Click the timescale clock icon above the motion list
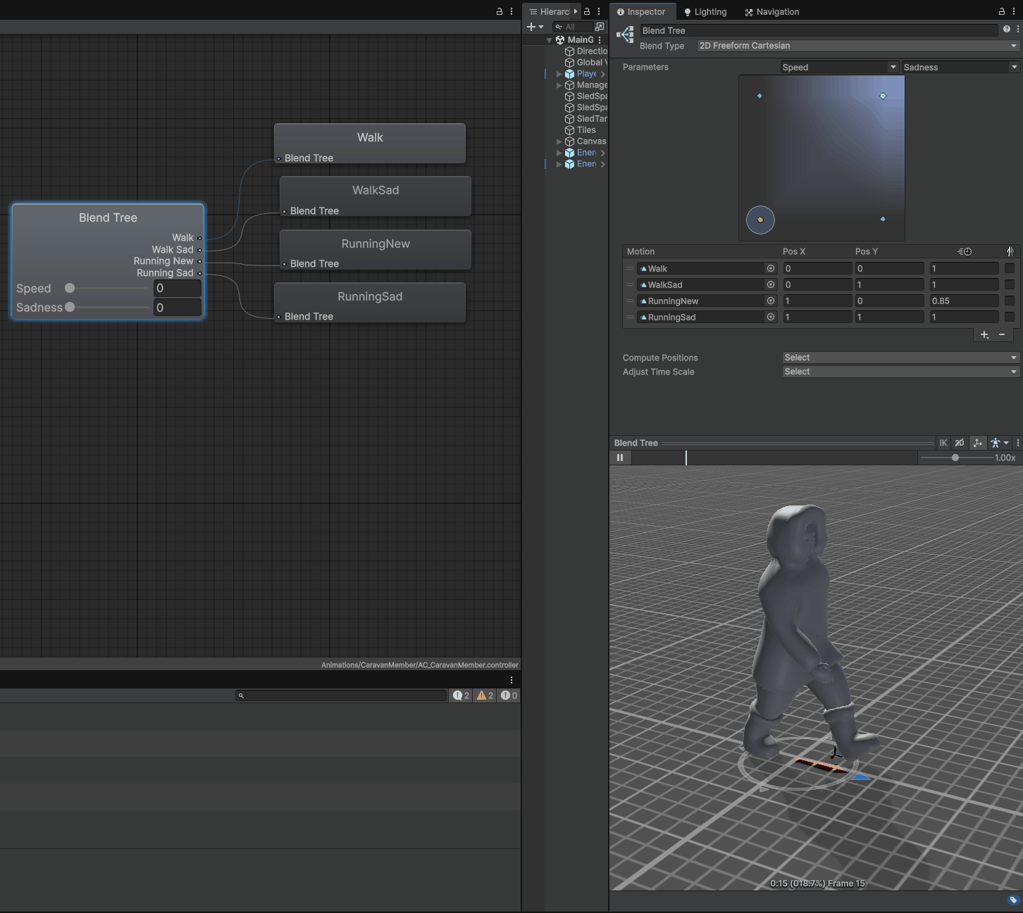This screenshot has height=913, width=1023. 965,251
